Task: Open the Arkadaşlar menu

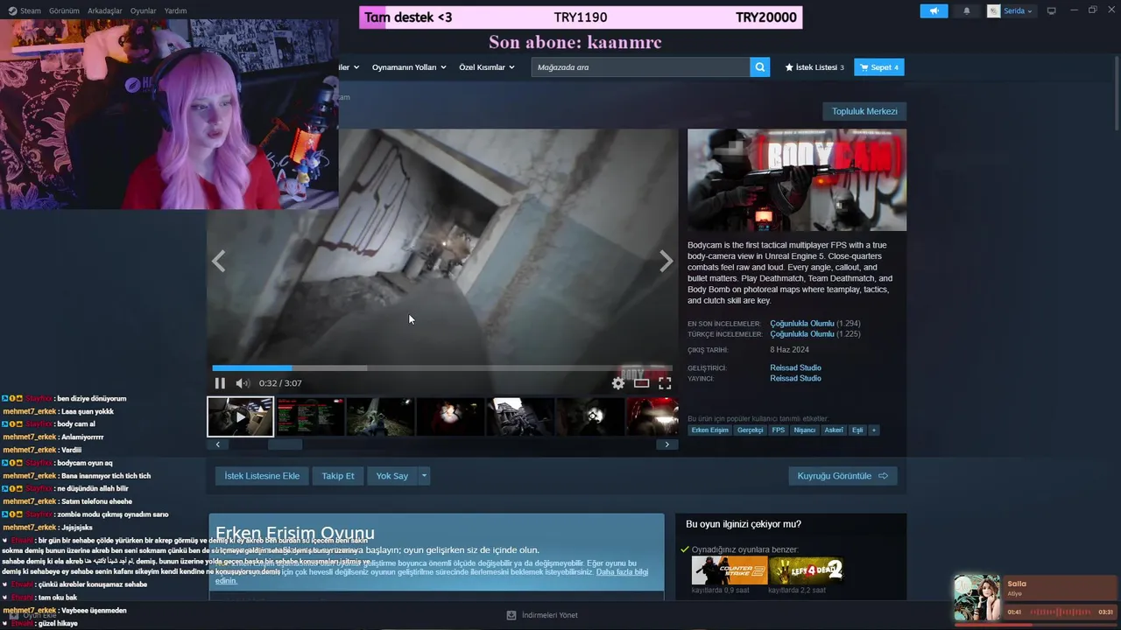Action: pyautogui.click(x=105, y=10)
